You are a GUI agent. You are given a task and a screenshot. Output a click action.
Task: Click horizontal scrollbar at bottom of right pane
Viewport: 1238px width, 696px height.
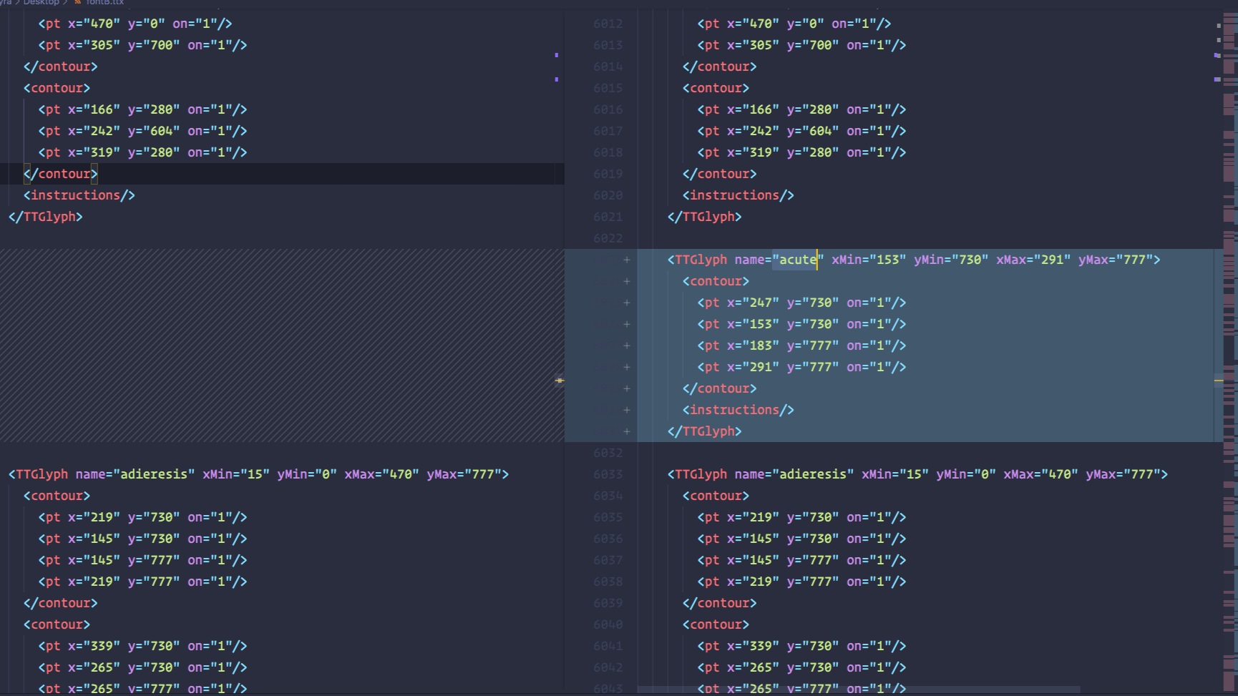[x=859, y=690]
